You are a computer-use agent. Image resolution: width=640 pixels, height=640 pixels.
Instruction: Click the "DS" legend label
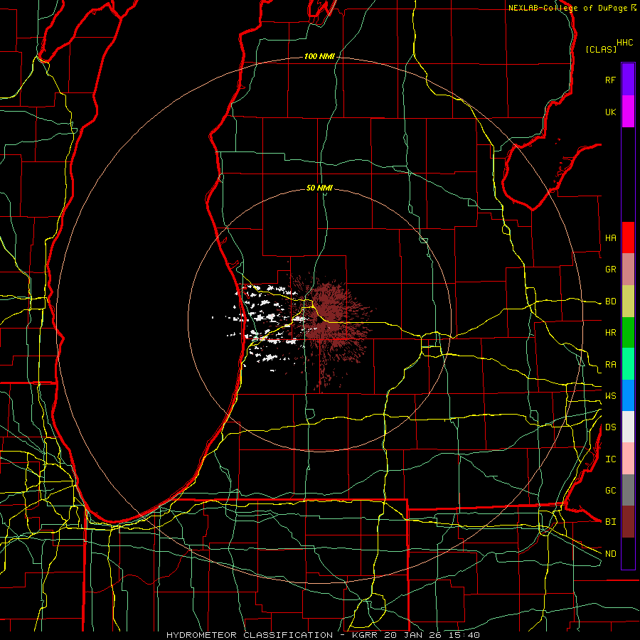click(610, 427)
